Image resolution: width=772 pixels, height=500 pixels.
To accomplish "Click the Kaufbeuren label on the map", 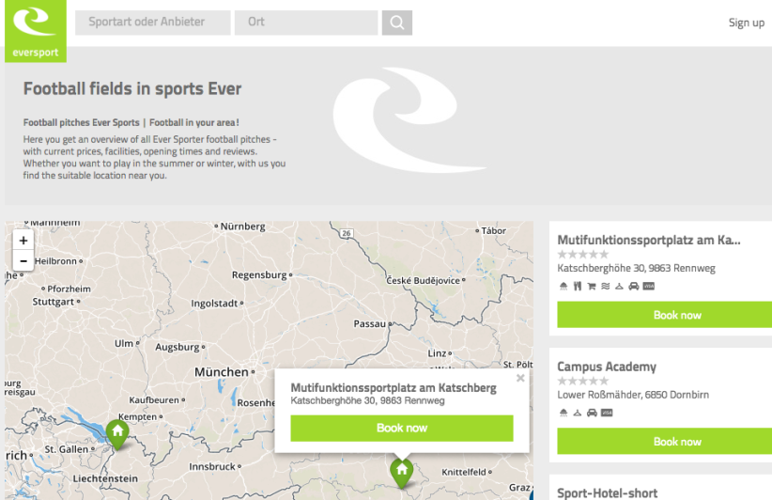I will coord(154,400).
